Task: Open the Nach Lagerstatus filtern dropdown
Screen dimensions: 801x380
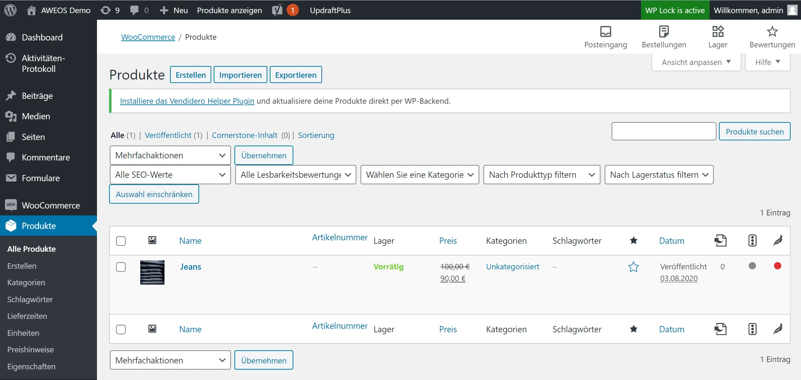Action: 659,175
